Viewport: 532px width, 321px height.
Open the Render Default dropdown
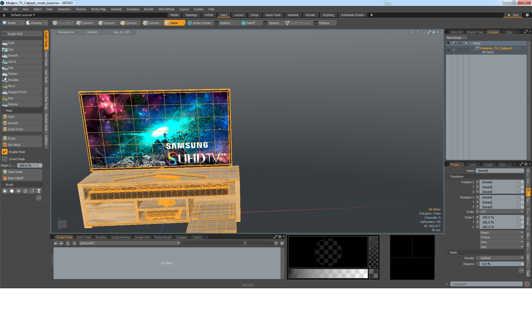click(x=502, y=258)
